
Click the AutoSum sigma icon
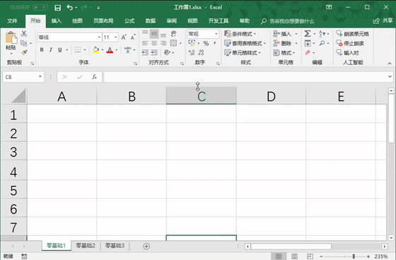[x=308, y=34]
